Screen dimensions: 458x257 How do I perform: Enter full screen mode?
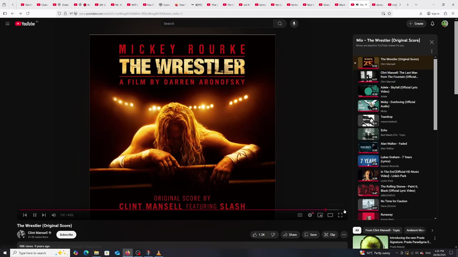pyautogui.click(x=340, y=215)
